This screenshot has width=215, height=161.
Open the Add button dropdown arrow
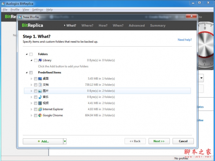click(x=65, y=141)
